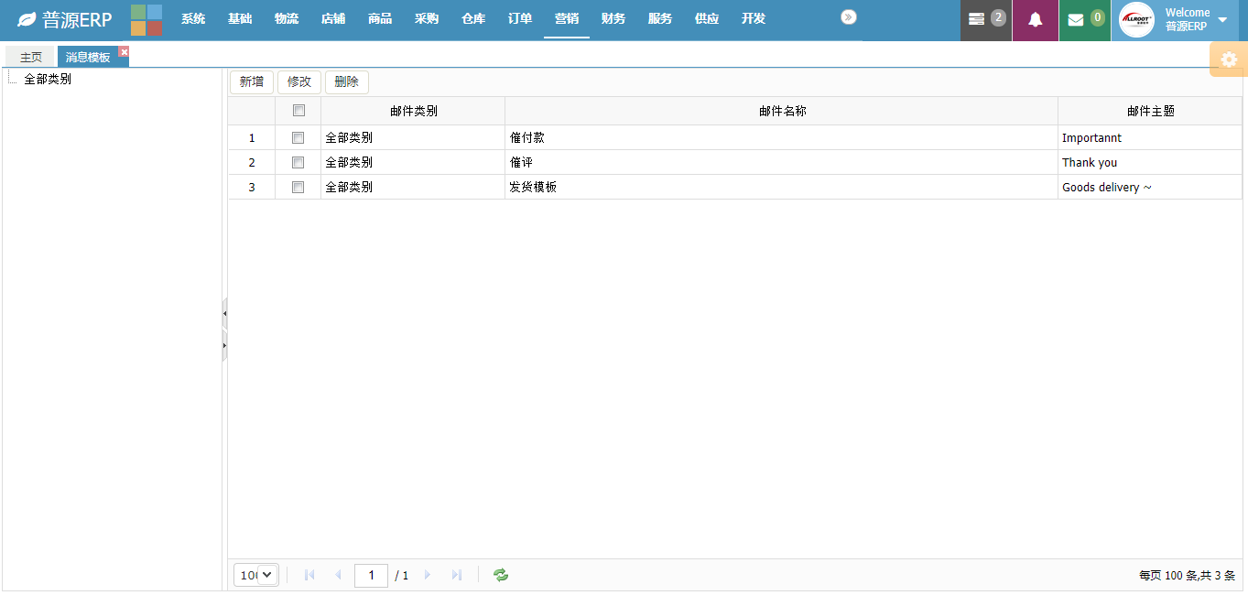The height and width of the screenshot is (606, 1248).
Task: Select the 消息模板 tab
Action: click(x=88, y=57)
